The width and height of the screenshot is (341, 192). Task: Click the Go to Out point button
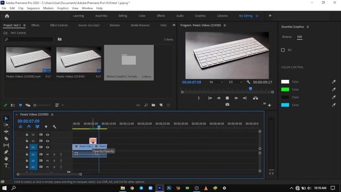pyautogui.click(x=245, y=98)
